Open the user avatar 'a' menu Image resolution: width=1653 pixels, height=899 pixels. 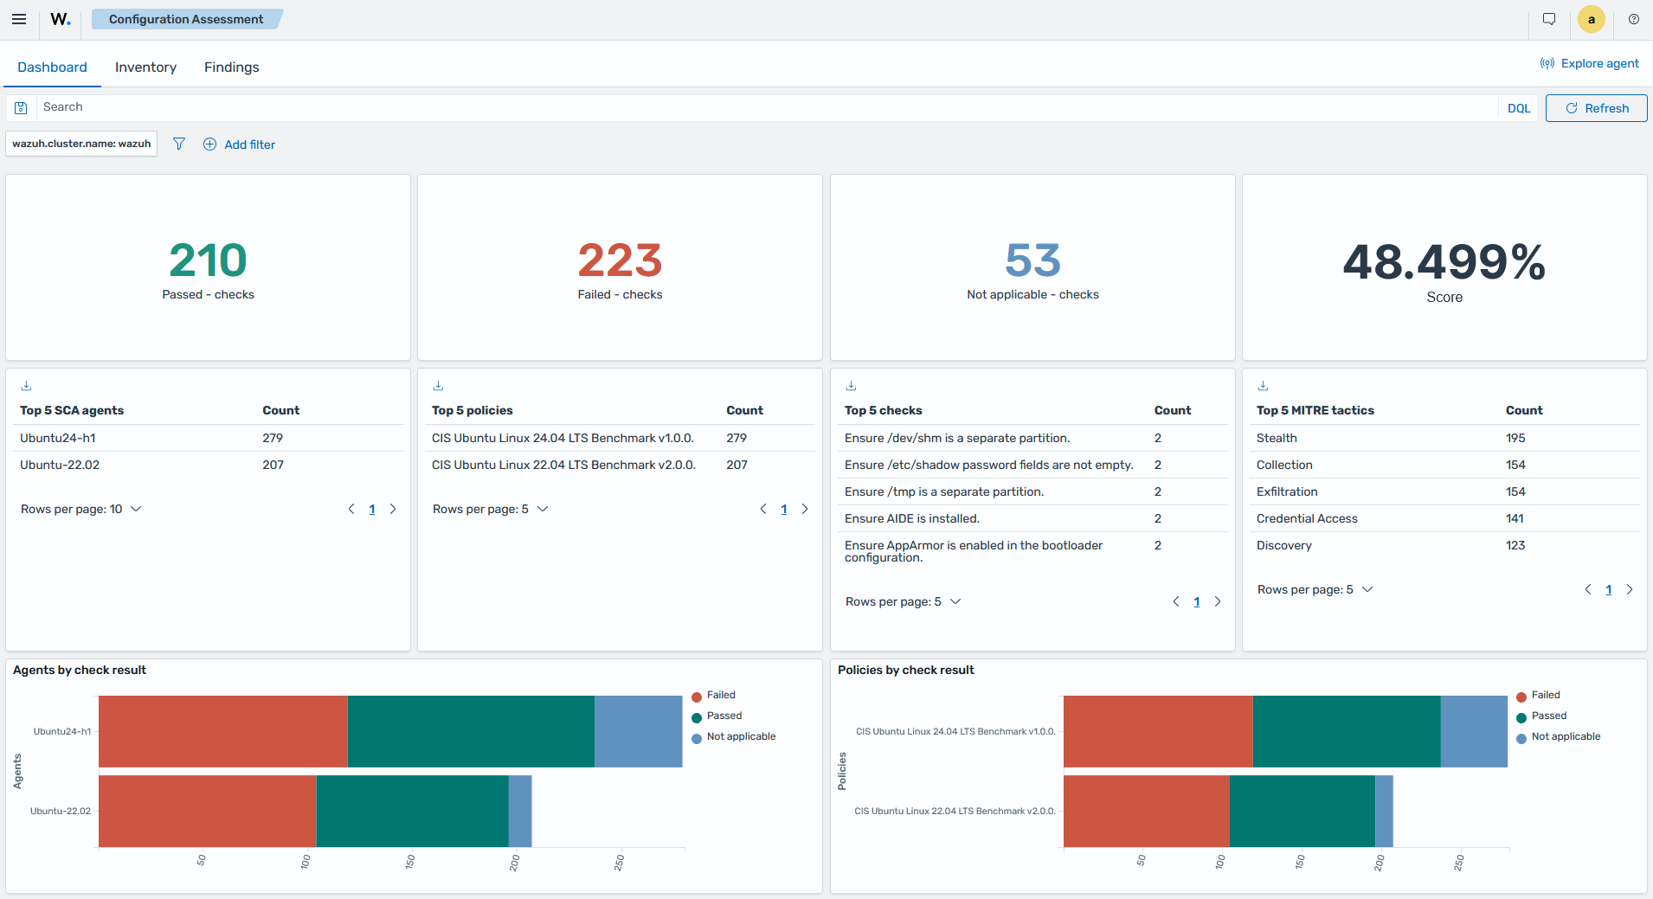pos(1592,19)
